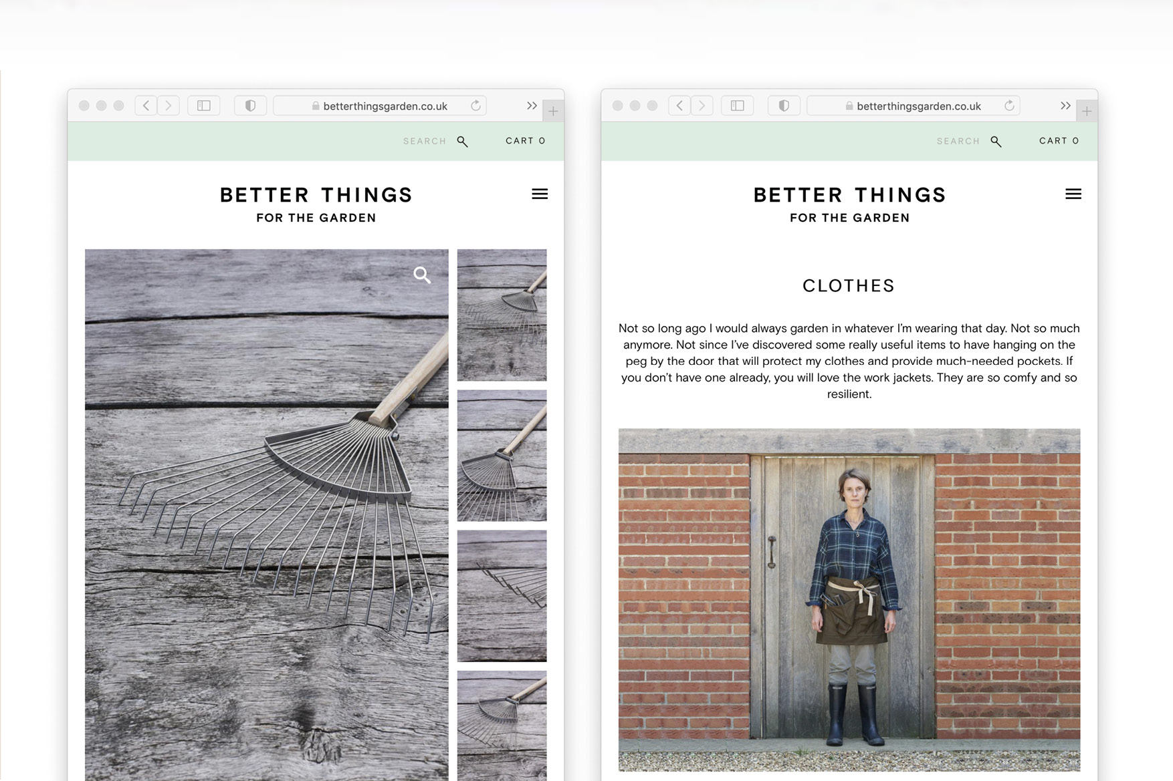Select the fourth rake thumbnail at bottom
The image size is (1173, 781).
(x=502, y=726)
